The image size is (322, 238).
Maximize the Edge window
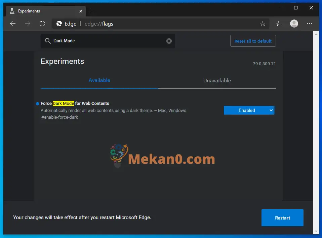point(296,8)
